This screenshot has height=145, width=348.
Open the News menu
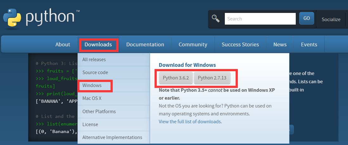(x=280, y=44)
